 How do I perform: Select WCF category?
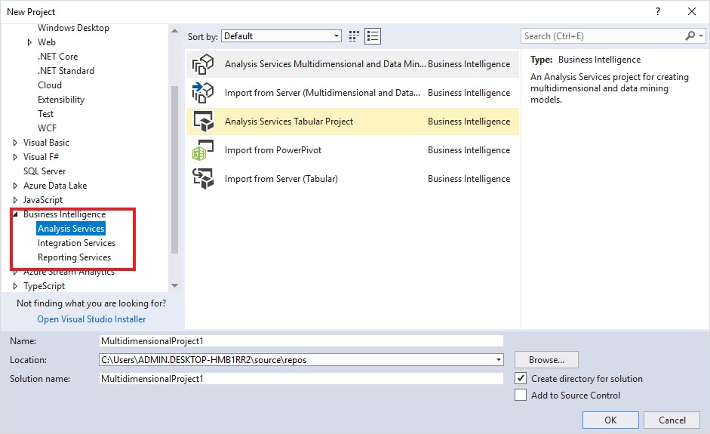(x=47, y=128)
